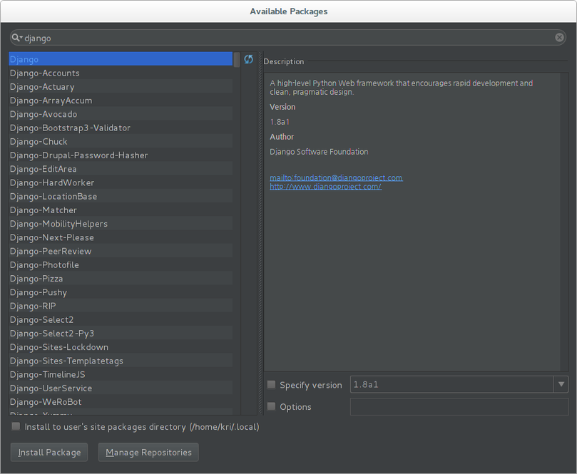Select Django-Drupal-Password-Hasher package
The width and height of the screenshot is (577, 474).
click(121, 155)
